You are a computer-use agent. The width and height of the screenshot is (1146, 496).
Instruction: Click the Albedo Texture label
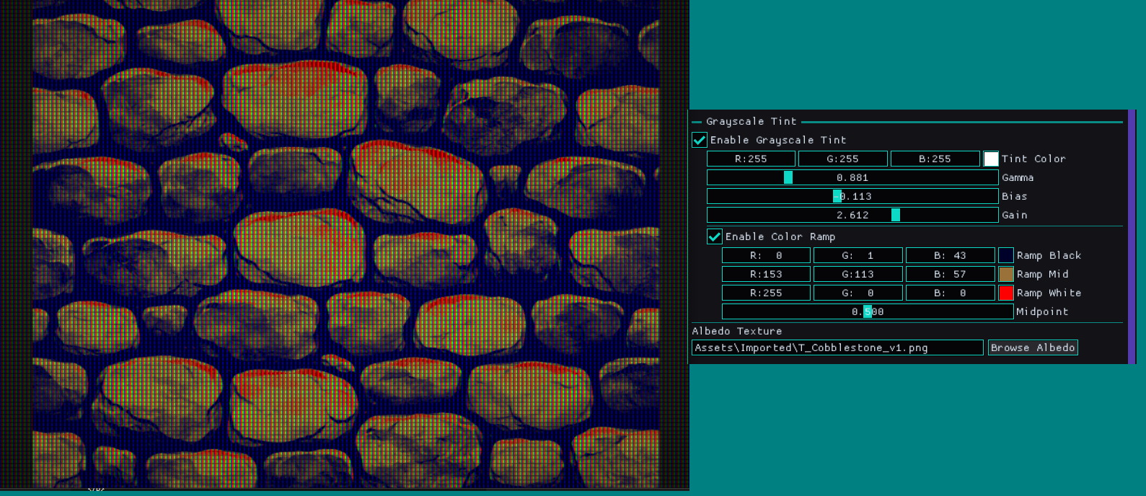(x=737, y=331)
